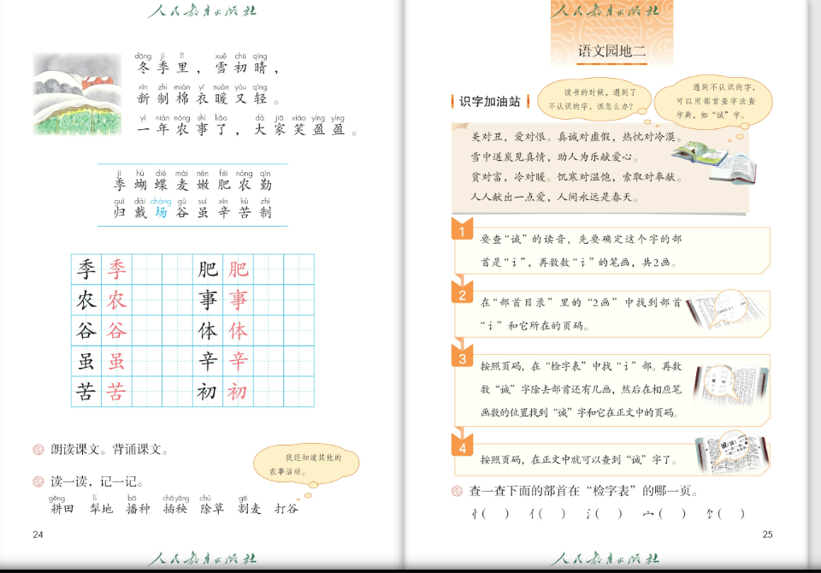Click the step 1 text about 要查“诚”的读音
The height and width of the screenshot is (573, 821).
tap(581, 251)
